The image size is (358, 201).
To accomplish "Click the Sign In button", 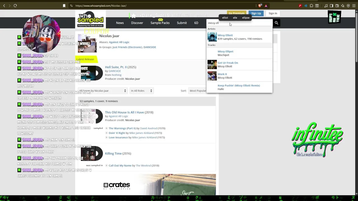I will click(273, 13).
